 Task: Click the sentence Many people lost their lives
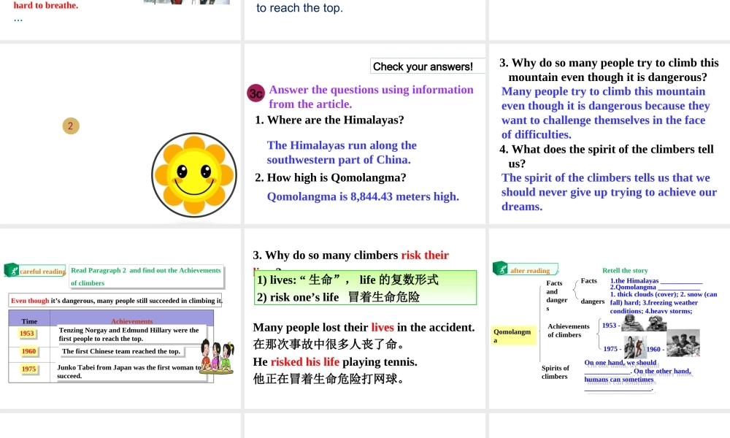364,327
